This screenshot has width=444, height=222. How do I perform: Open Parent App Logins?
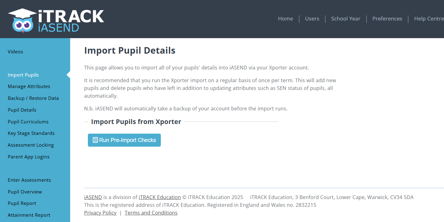(x=29, y=157)
